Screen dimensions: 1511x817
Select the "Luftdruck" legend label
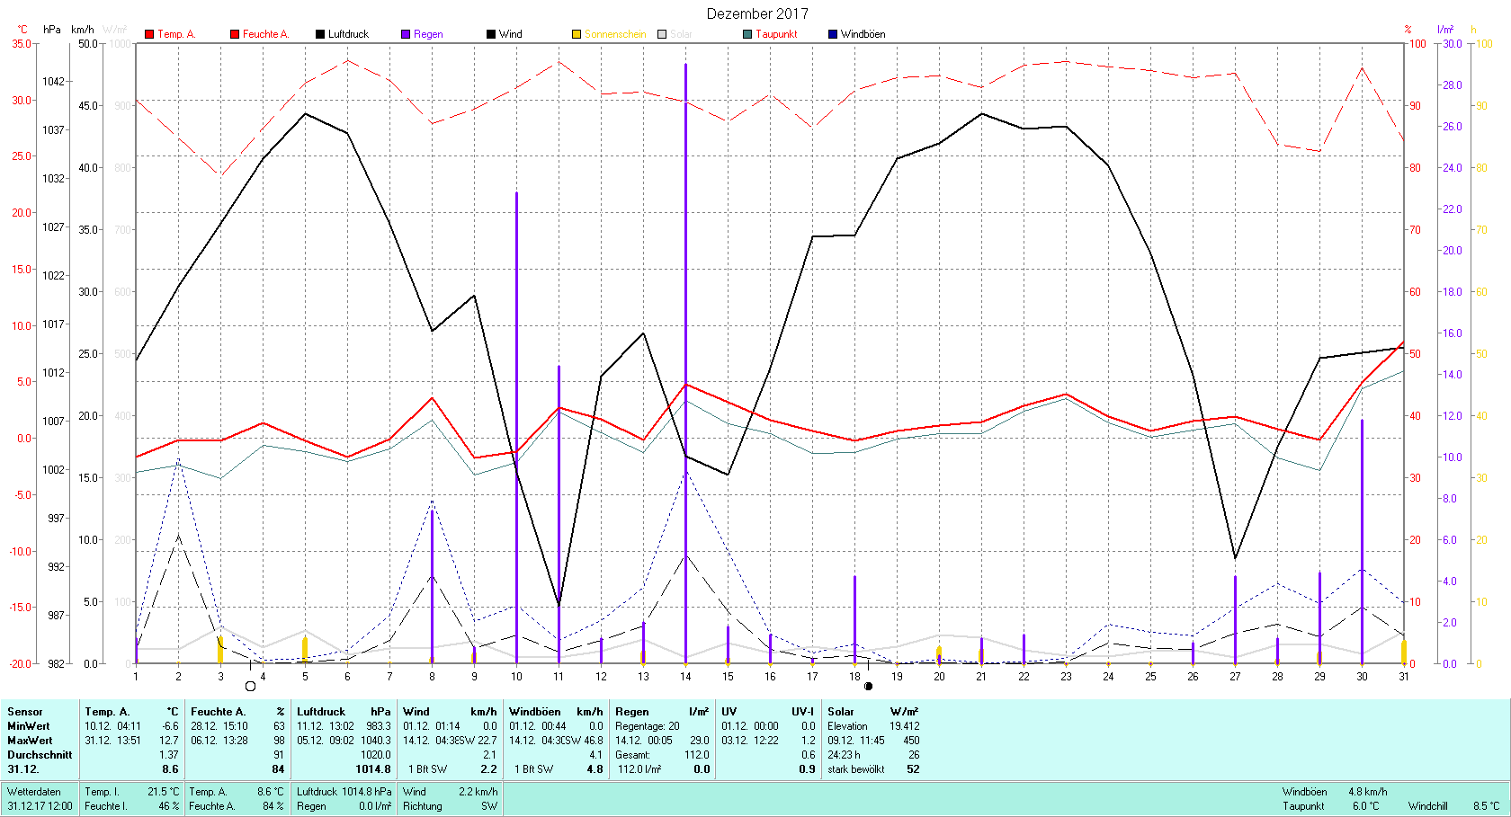click(x=348, y=34)
